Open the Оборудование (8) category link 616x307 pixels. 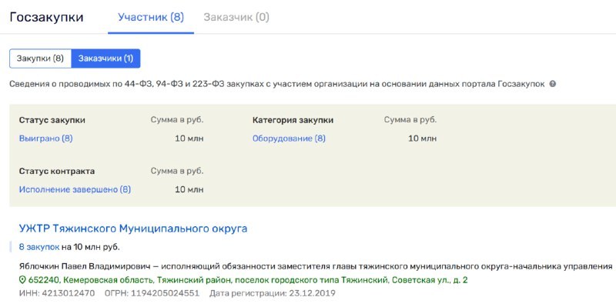point(290,138)
